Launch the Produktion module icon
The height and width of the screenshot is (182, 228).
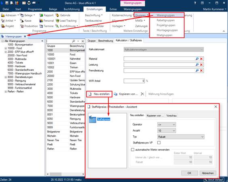tap(22, 26)
